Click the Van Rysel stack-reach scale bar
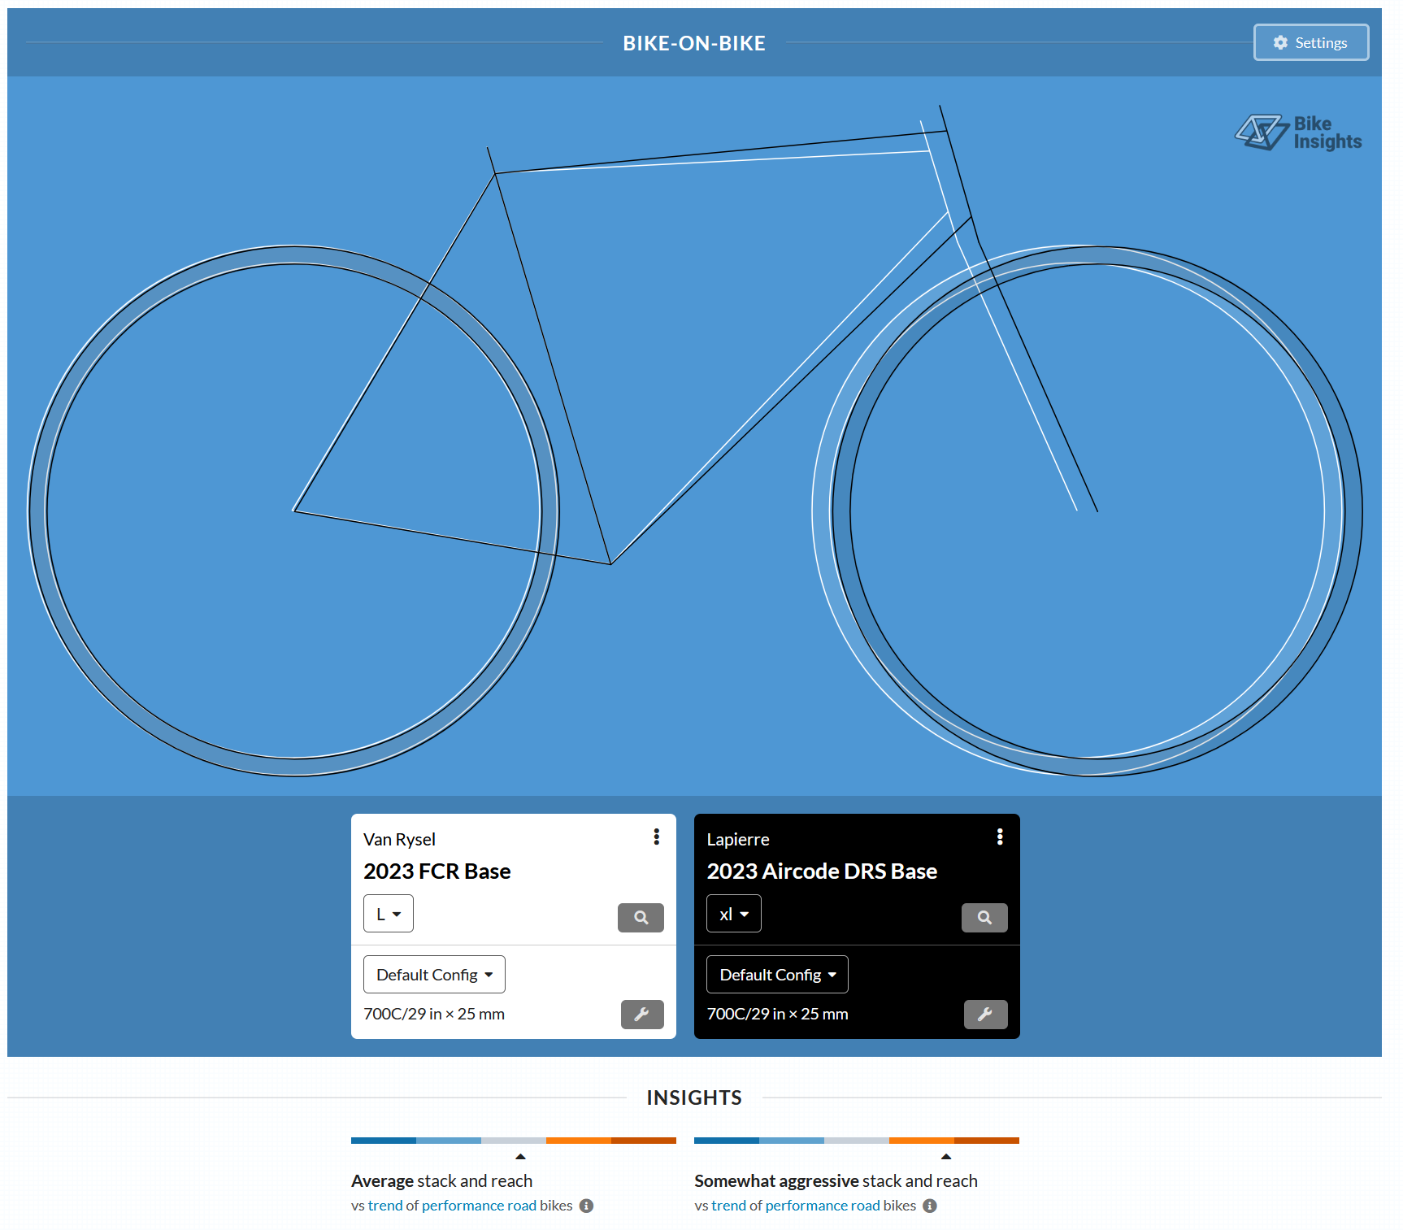Screen dimensions: 1403x1230 (513, 1141)
